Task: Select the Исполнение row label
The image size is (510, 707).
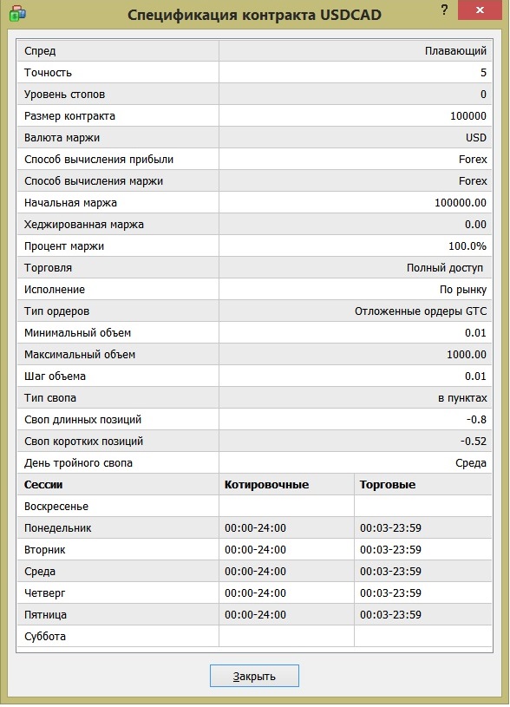Action: [x=55, y=290]
